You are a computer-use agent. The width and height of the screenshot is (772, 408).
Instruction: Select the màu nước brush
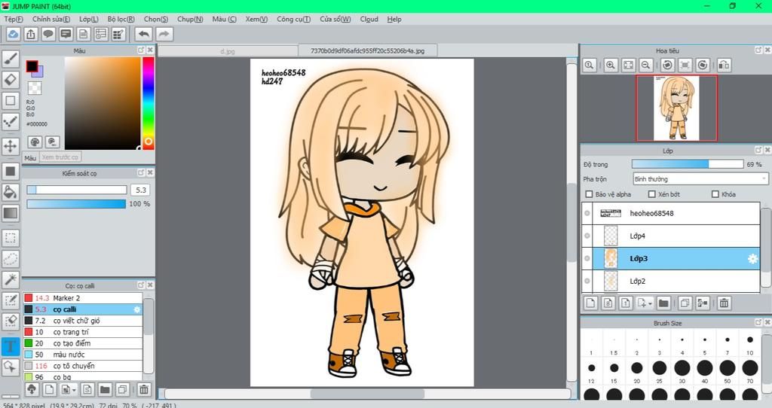(69, 355)
